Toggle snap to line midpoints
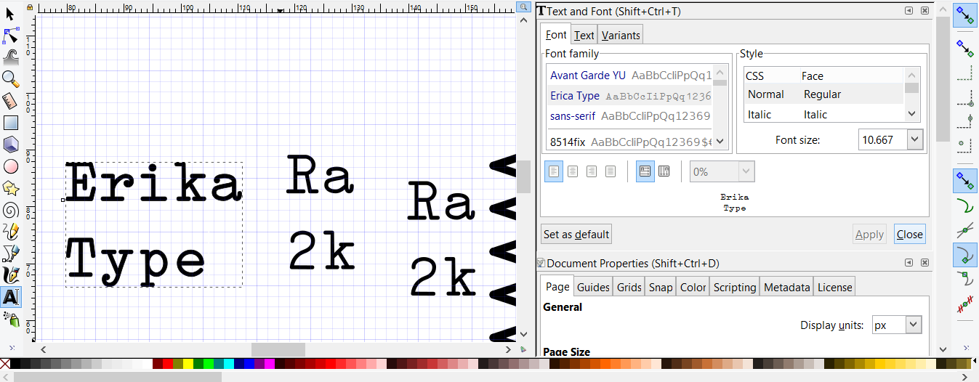The width and height of the screenshot is (979, 382). (x=965, y=303)
